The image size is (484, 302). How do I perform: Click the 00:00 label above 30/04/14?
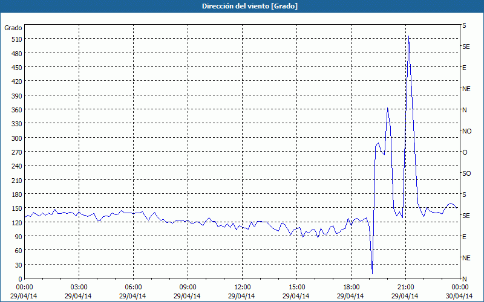tap(460, 288)
